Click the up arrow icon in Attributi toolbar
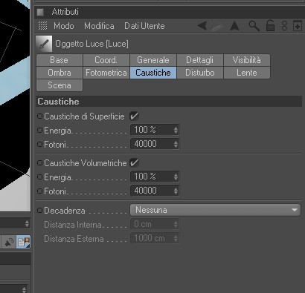305x293 pixels. tap(234, 26)
